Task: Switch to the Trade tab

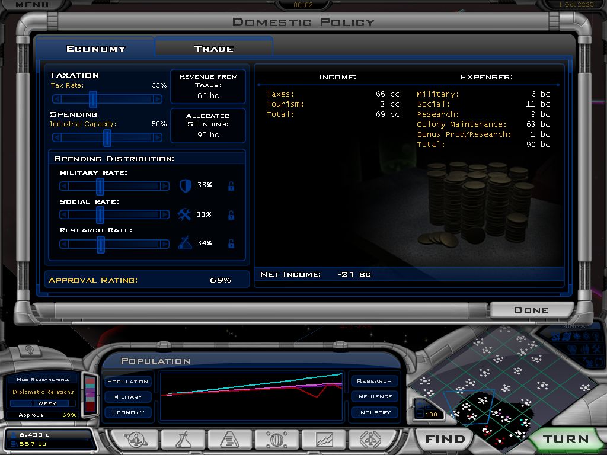Action: (213, 49)
